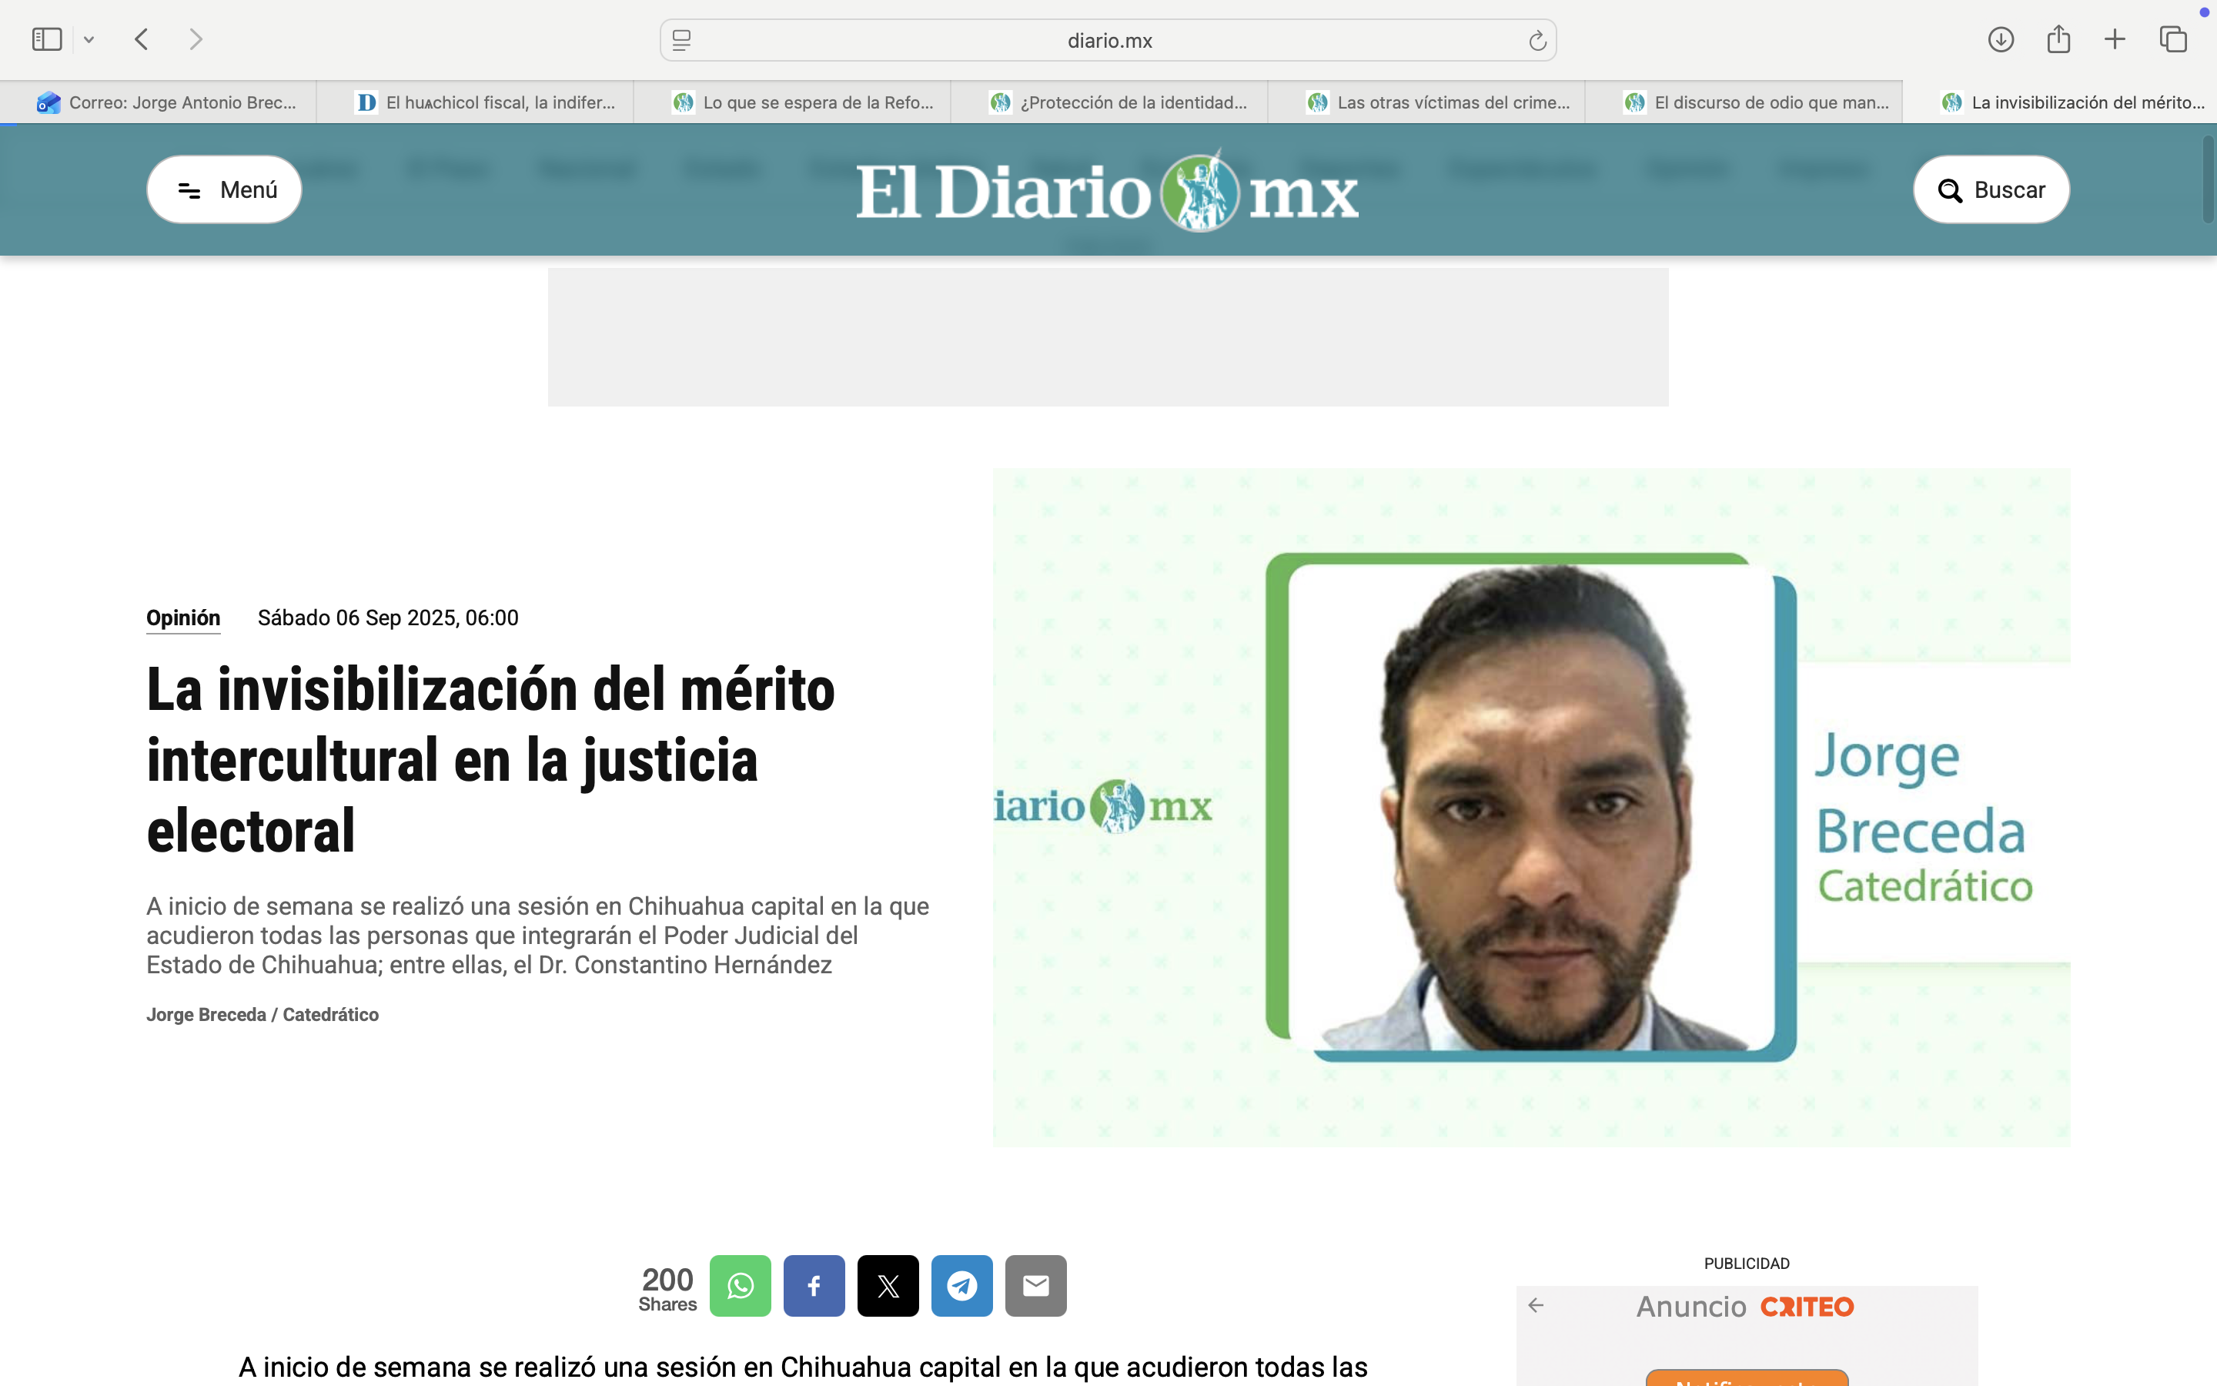Click Safari share sheet icon
Viewport: 2217px width, 1386px height.
tap(2058, 39)
